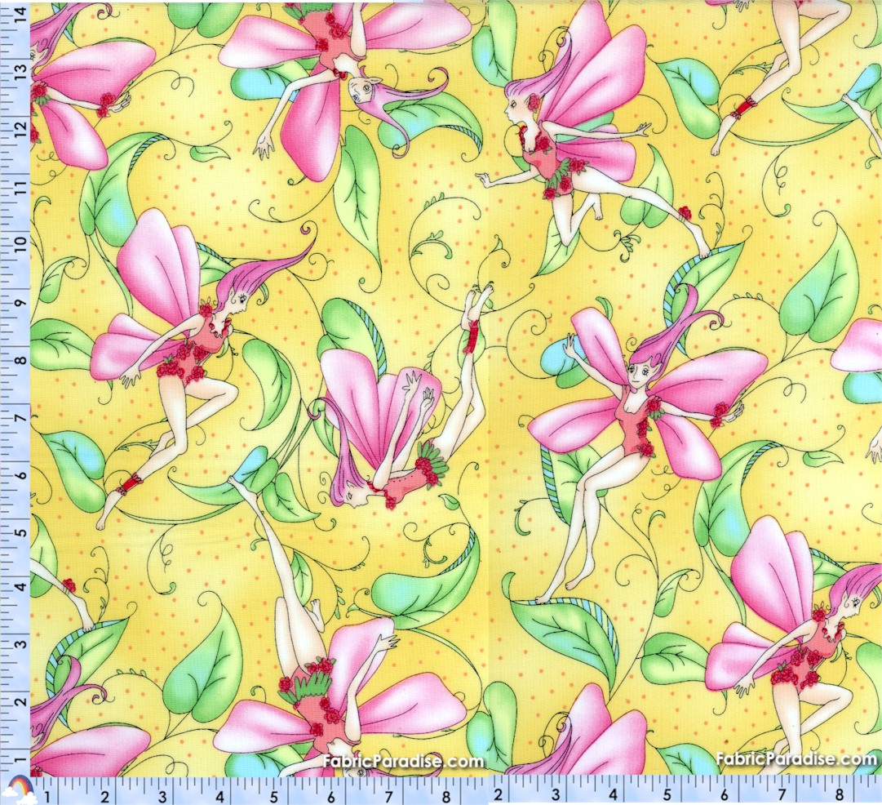Select the number 9 on the vertical ruler
This screenshot has height=805, width=882.
pyautogui.click(x=21, y=304)
